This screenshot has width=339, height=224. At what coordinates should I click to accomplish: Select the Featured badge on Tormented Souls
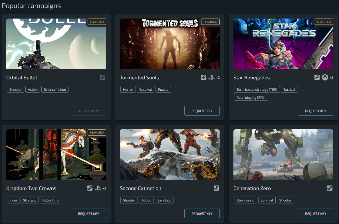click(x=210, y=22)
